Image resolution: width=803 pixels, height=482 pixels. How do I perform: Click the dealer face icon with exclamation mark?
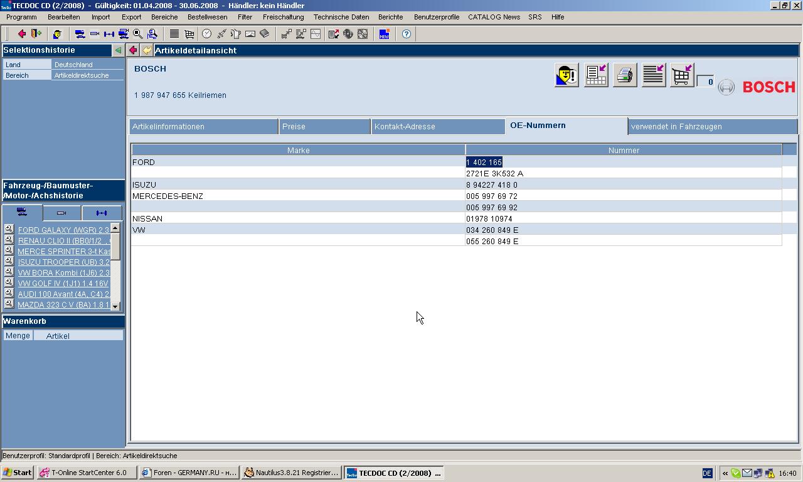click(566, 75)
